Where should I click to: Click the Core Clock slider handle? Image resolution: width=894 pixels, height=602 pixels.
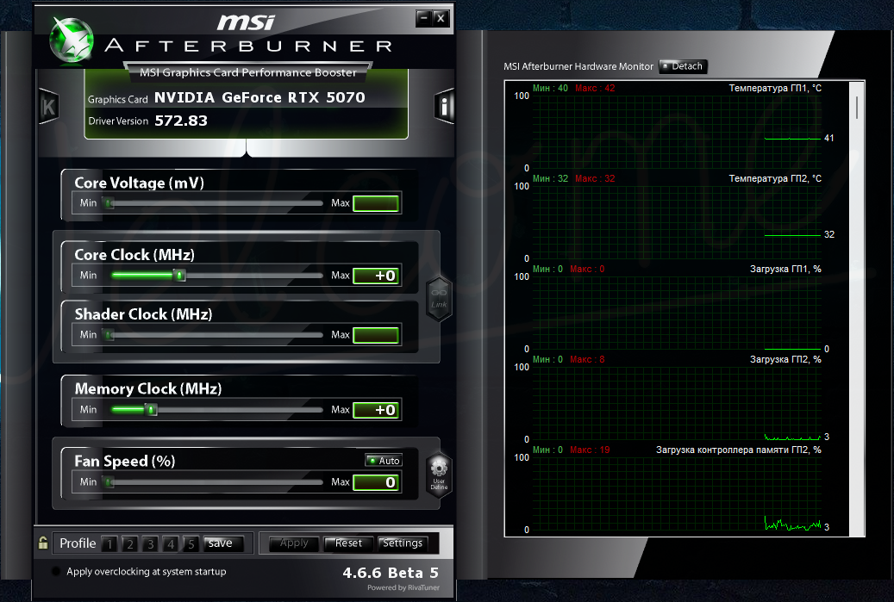[180, 276]
